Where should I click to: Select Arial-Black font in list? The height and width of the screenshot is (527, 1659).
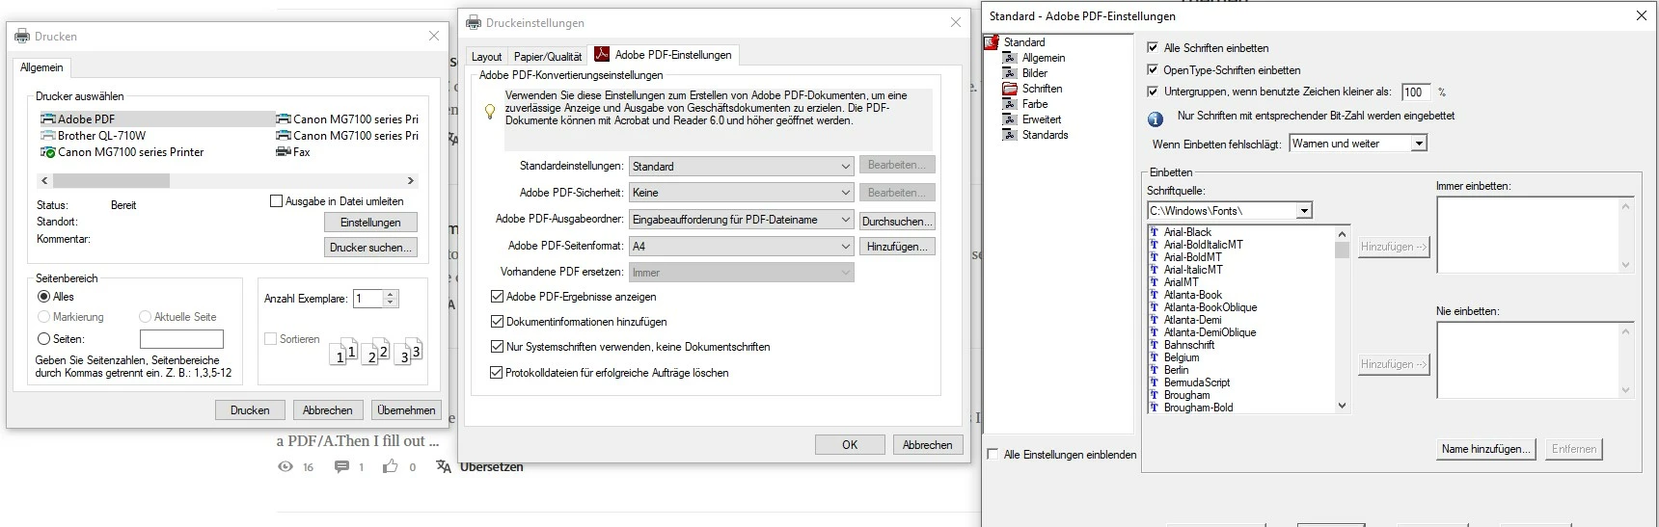point(1187,232)
